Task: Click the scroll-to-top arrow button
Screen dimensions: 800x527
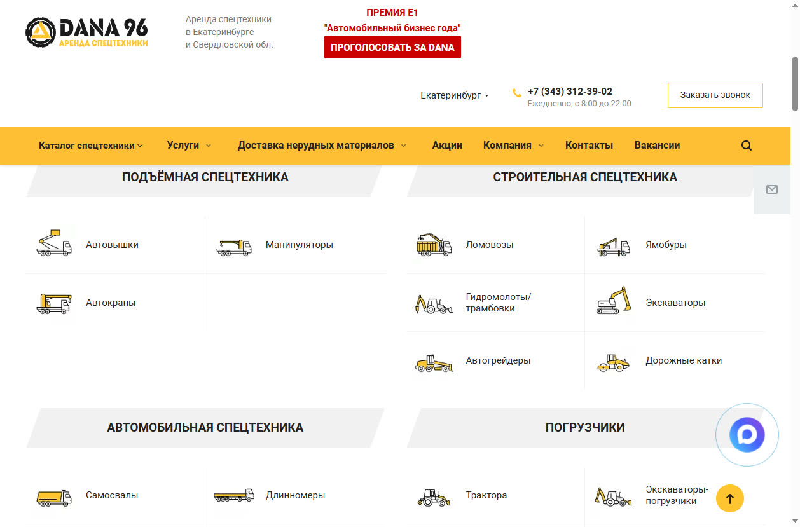Action: 730,498
